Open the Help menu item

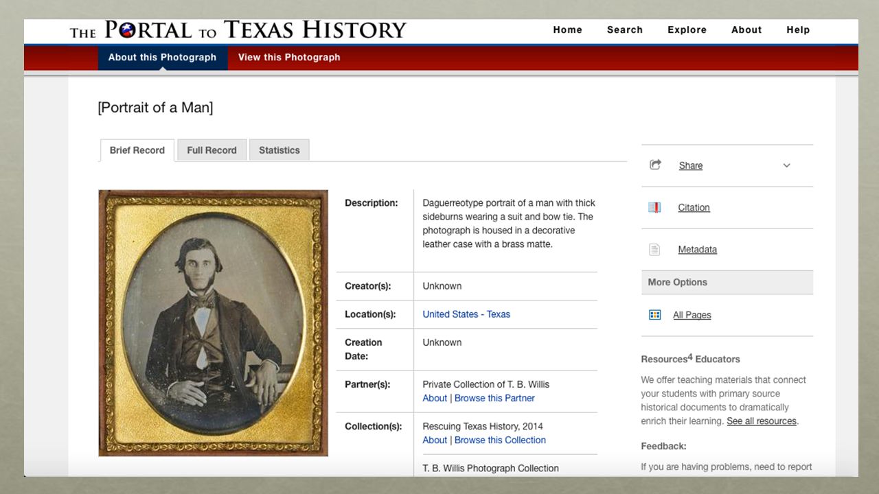pyautogui.click(x=798, y=30)
